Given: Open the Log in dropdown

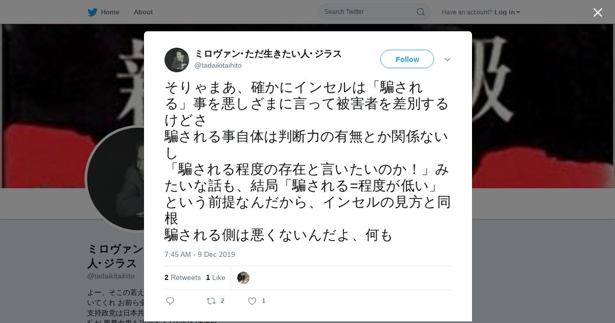Looking at the screenshot, I should click(x=507, y=12).
